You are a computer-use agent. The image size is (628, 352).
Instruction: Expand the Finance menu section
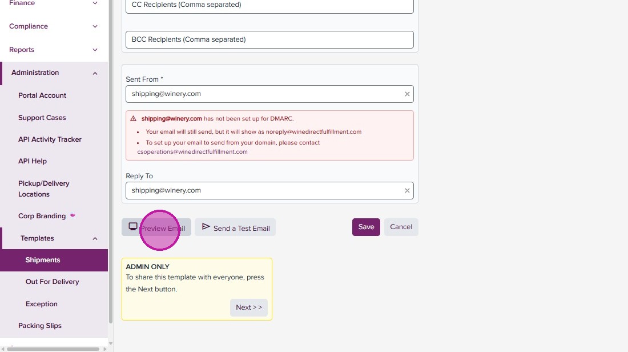coord(95,3)
